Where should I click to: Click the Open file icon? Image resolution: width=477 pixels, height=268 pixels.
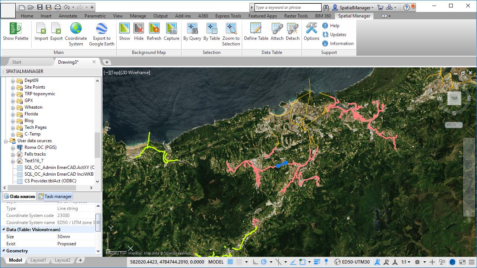(31, 7)
